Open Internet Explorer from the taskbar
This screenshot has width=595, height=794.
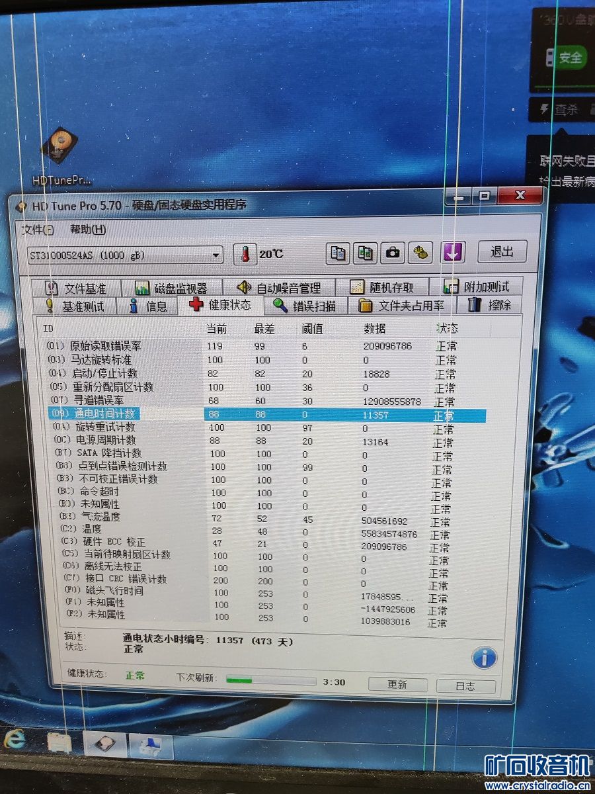coord(16,738)
